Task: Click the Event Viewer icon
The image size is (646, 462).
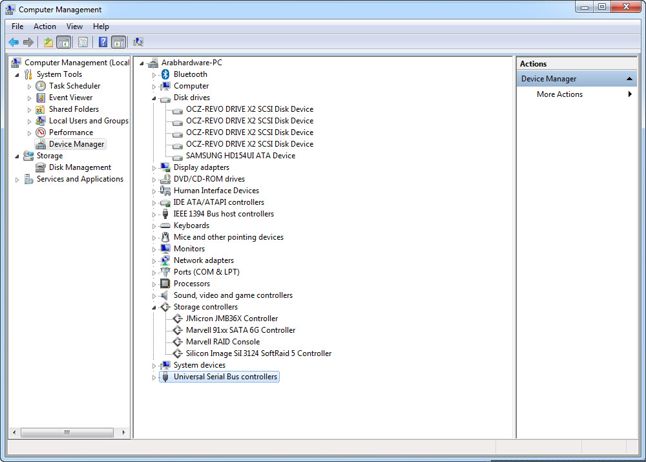Action: [x=41, y=98]
